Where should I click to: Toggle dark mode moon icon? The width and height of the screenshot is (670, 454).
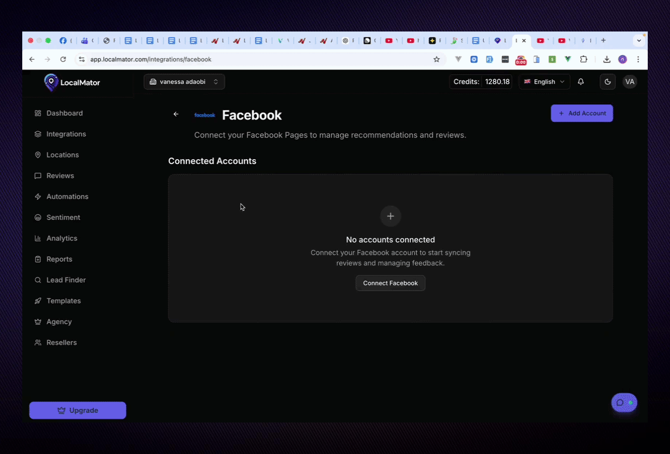(x=608, y=82)
